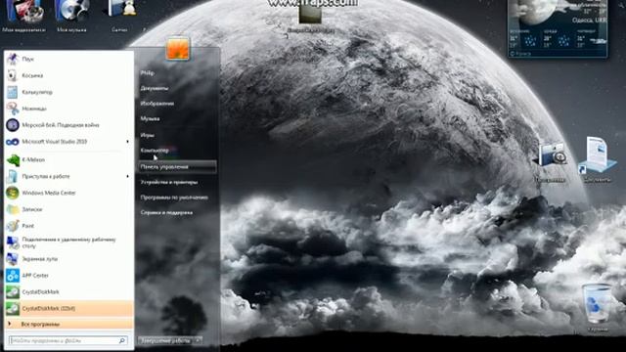The image size is (626, 352).
Task: Expand Microsoft Visual Studio 2010 jump list arrow
Action: point(128,142)
